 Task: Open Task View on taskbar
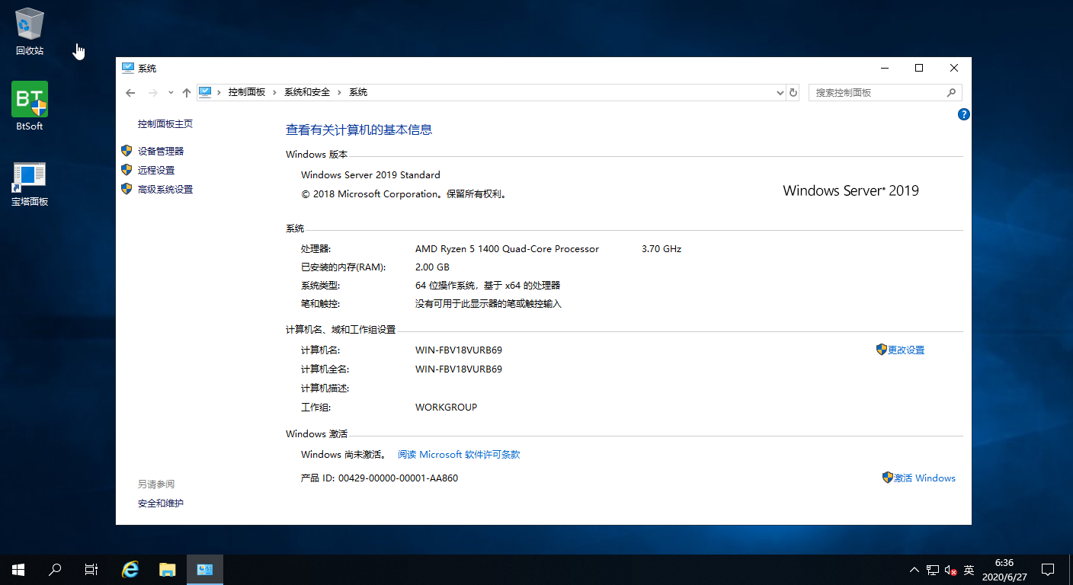click(x=91, y=570)
